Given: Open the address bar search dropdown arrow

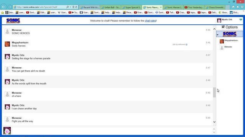Looking at the screenshot, I should pos(70,7).
